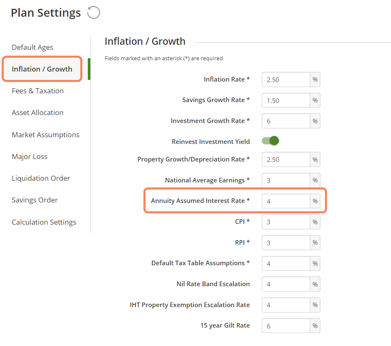Open the Major Loss section
The height and width of the screenshot is (346, 391).
click(x=29, y=156)
